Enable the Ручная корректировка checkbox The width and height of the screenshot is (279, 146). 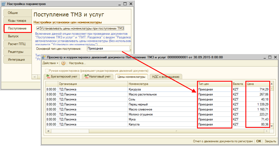click(x=47, y=70)
